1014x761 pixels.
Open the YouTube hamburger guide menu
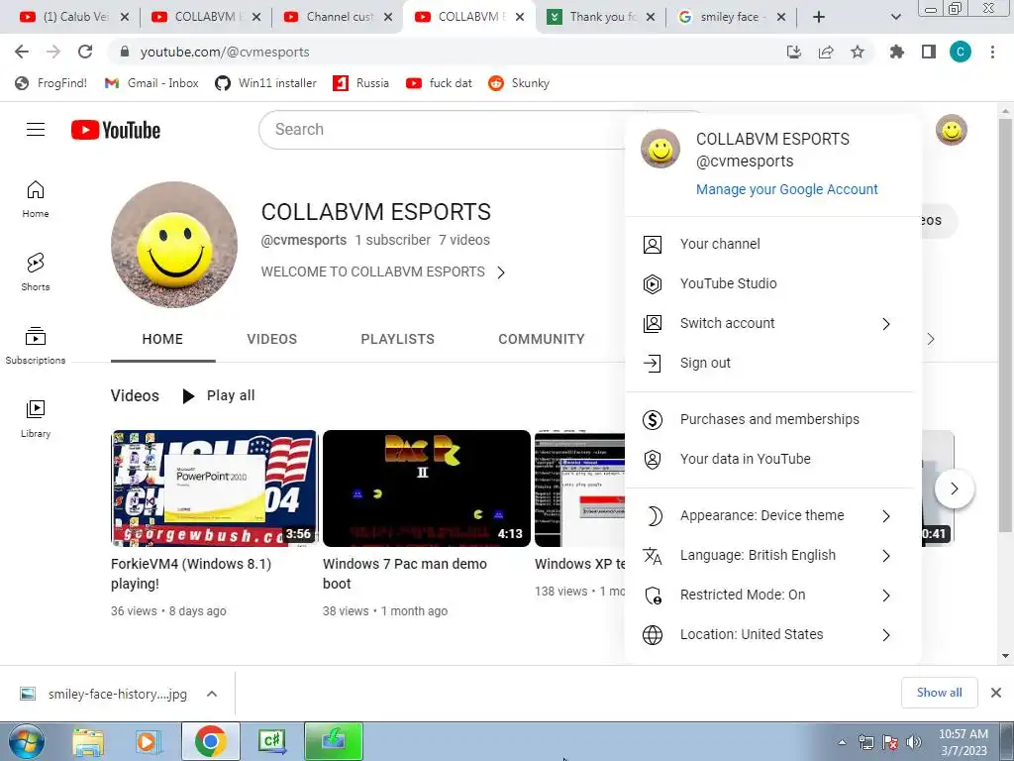click(36, 130)
